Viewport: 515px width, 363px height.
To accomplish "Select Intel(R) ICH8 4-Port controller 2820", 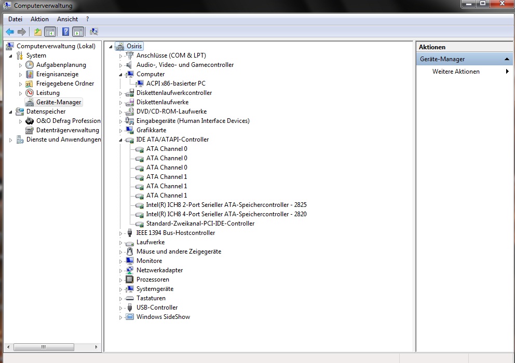I will pyautogui.click(x=226, y=214).
